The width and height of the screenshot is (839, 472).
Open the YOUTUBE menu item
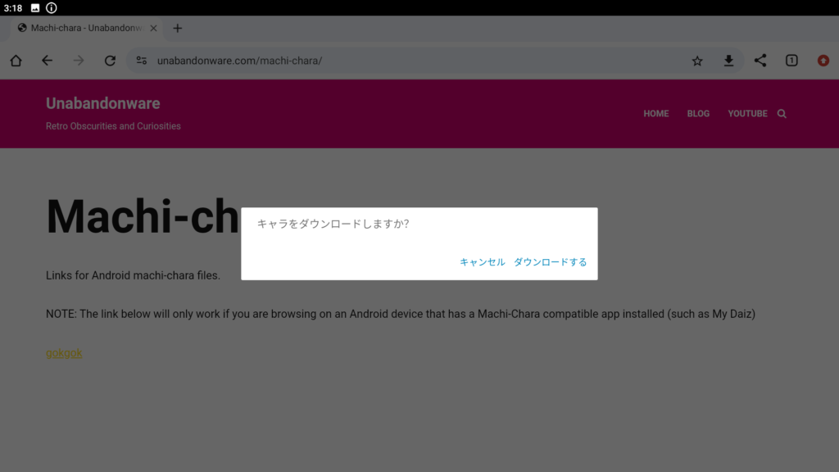click(x=747, y=114)
